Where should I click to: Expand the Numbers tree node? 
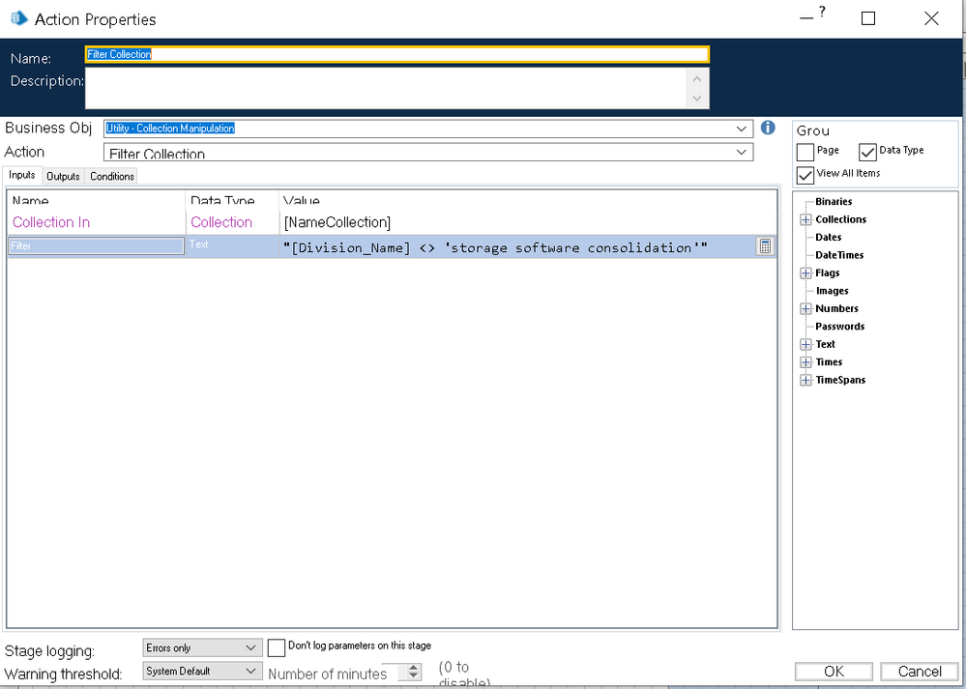tap(805, 309)
